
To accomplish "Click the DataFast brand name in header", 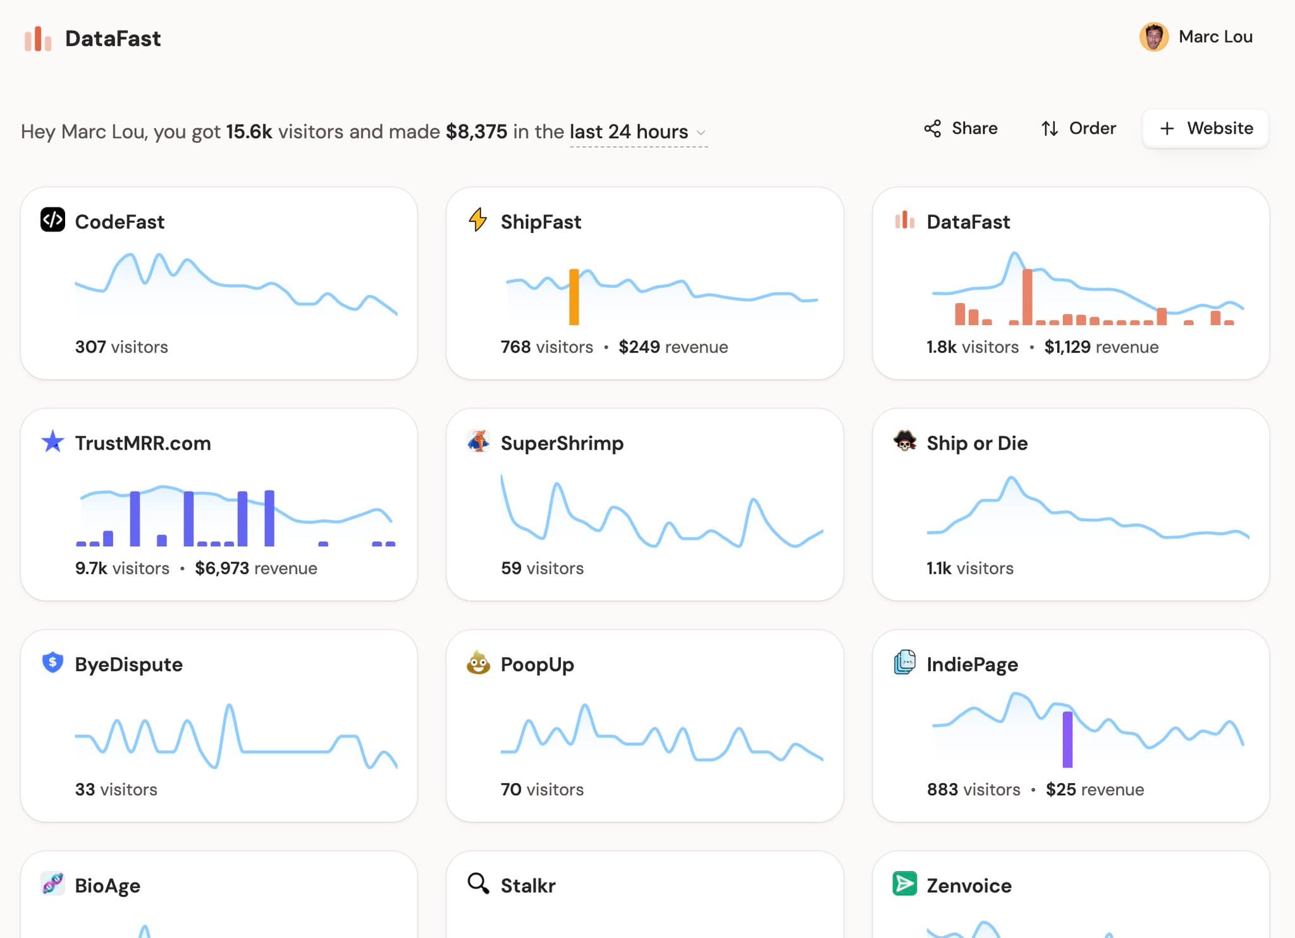I will (113, 39).
